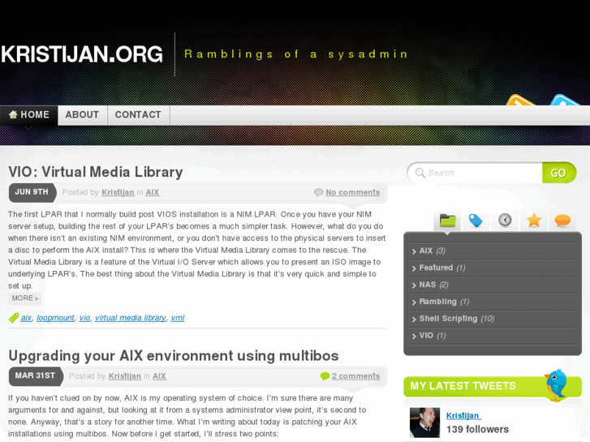Select the aix tag link

[26, 318]
